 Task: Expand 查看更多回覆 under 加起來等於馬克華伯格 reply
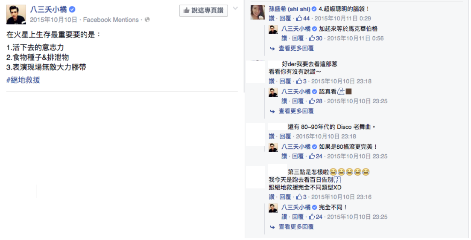point(296,48)
